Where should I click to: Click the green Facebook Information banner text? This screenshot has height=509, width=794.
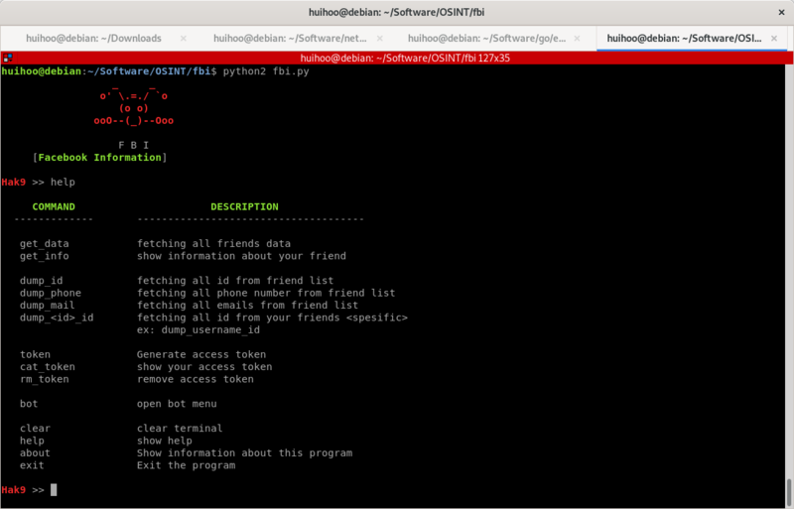[99, 158]
